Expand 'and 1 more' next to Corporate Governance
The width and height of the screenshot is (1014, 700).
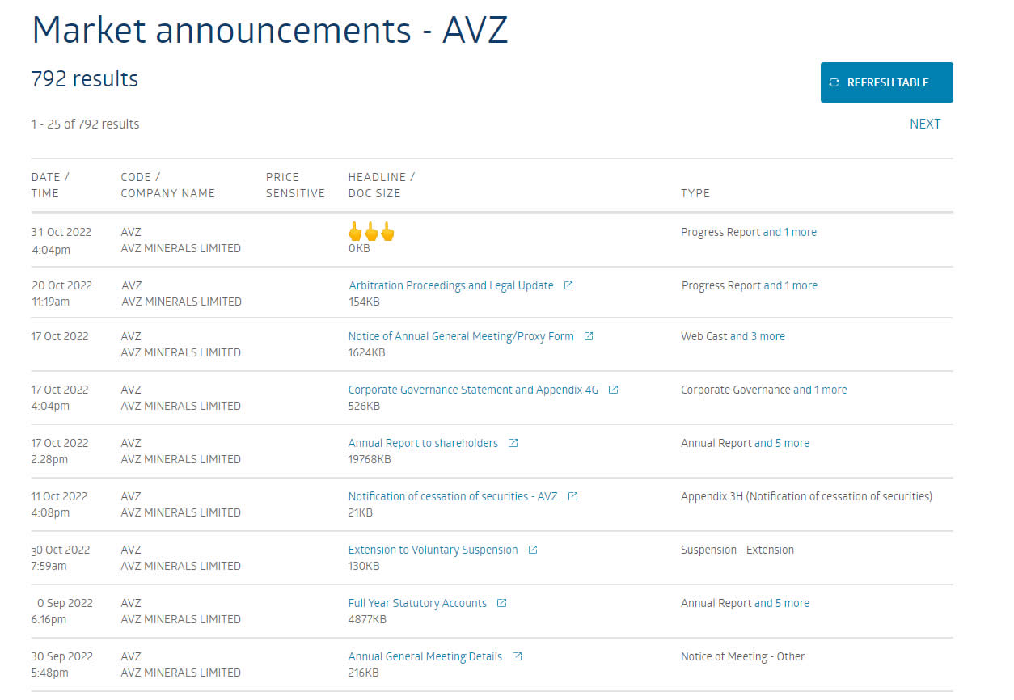pyautogui.click(x=820, y=390)
